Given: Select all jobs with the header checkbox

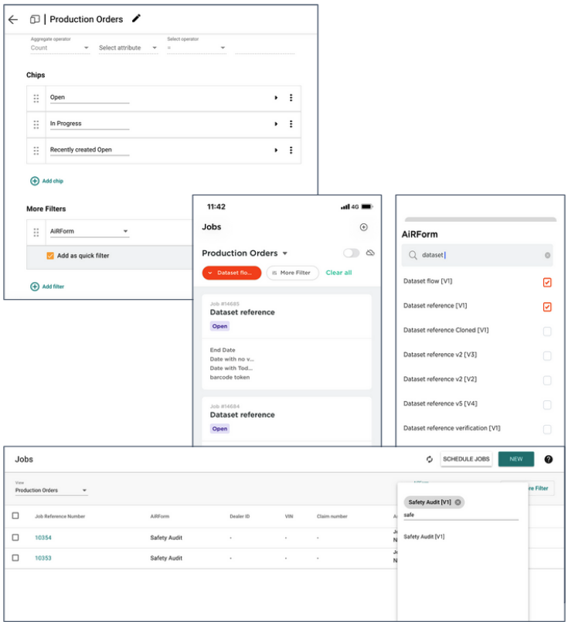Looking at the screenshot, I should [x=15, y=516].
